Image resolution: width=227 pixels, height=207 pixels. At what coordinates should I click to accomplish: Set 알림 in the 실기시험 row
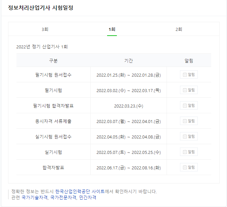[189, 152]
